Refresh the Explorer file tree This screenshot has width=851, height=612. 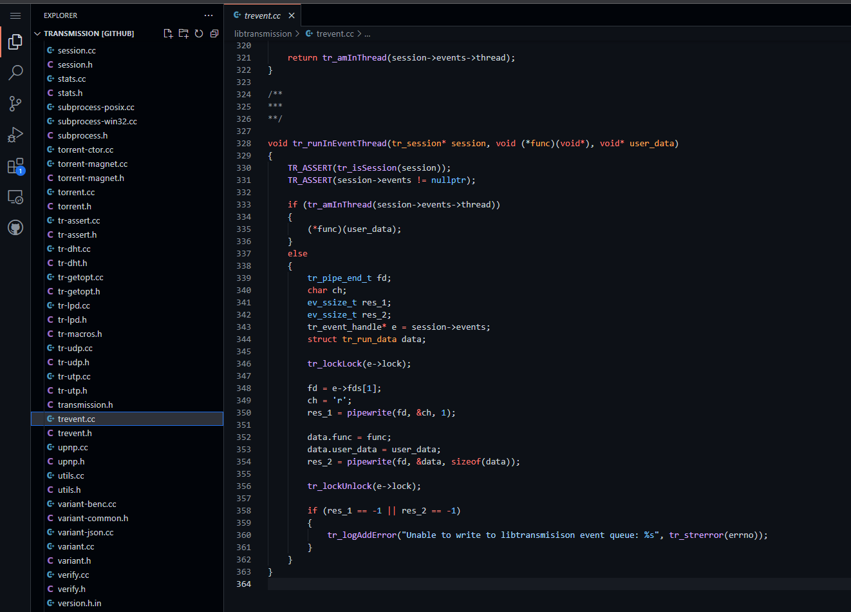coord(199,33)
